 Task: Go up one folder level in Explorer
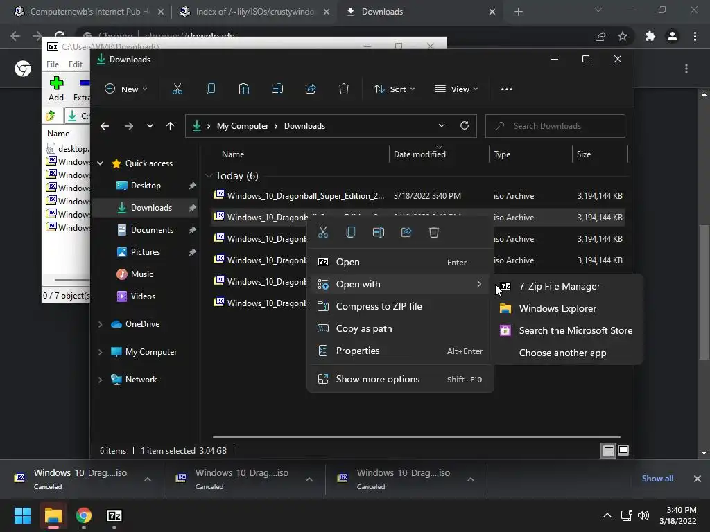coord(171,126)
